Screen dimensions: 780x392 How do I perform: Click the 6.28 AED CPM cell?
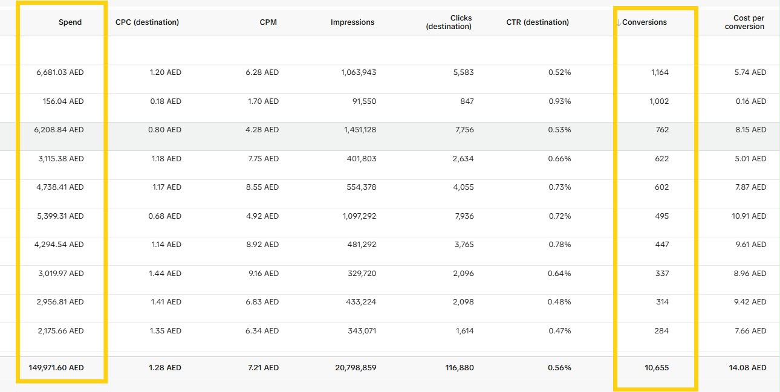[x=262, y=72]
